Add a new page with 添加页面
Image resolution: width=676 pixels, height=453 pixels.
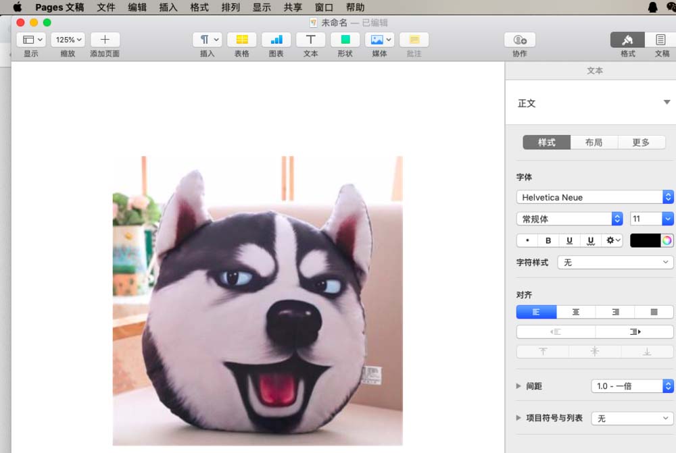coord(105,41)
